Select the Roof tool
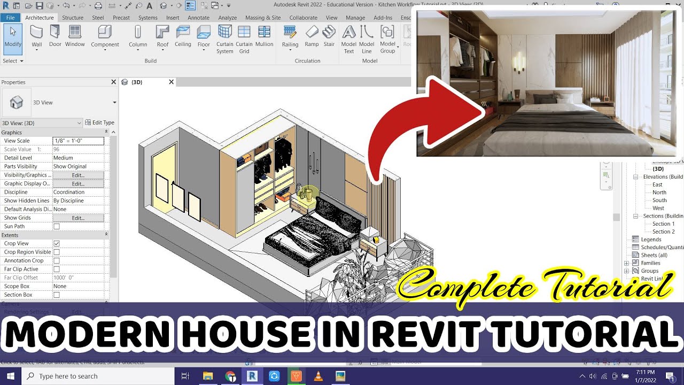 click(x=162, y=37)
